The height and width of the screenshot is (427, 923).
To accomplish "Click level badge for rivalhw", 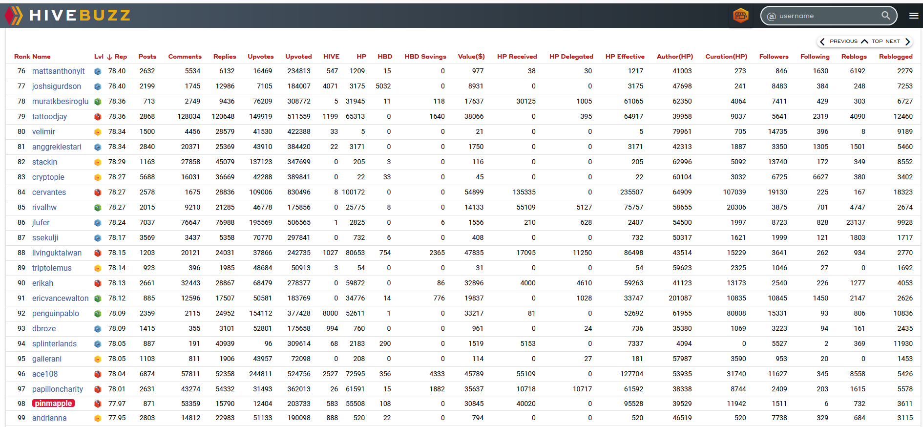I will click(x=98, y=208).
